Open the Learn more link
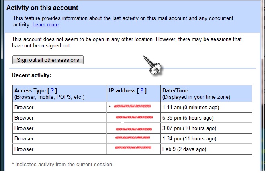The height and width of the screenshot is (173, 266). click(45, 25)
